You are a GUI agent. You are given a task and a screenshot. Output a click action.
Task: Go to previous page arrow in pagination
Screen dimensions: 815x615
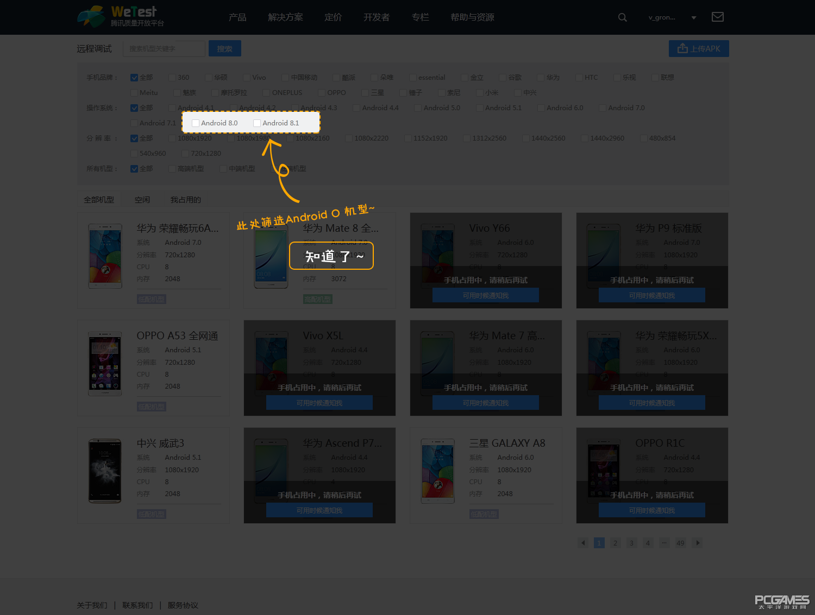(583, 543)
